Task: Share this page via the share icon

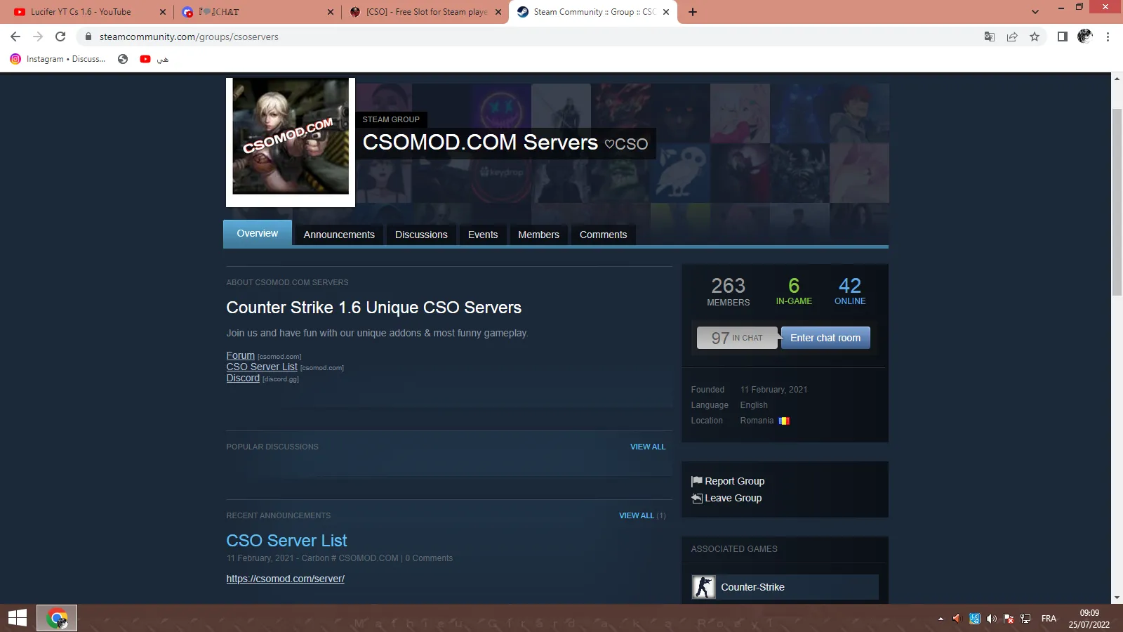Action: point(1012,37)
